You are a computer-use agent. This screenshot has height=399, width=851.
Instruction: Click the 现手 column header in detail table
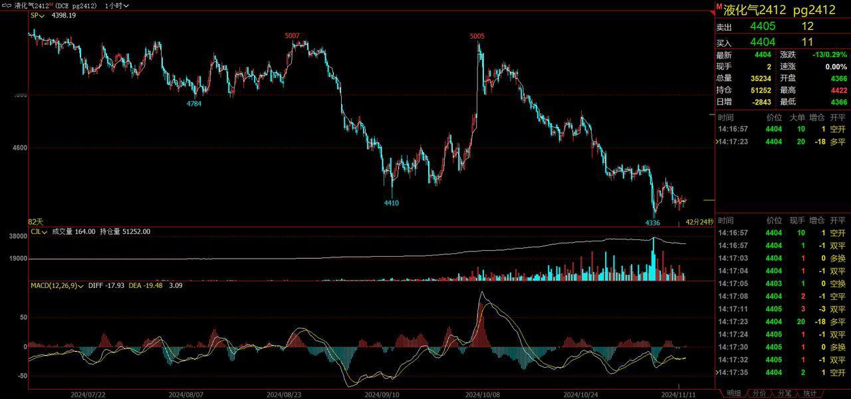pyautogui.click(x=796, y=220)
